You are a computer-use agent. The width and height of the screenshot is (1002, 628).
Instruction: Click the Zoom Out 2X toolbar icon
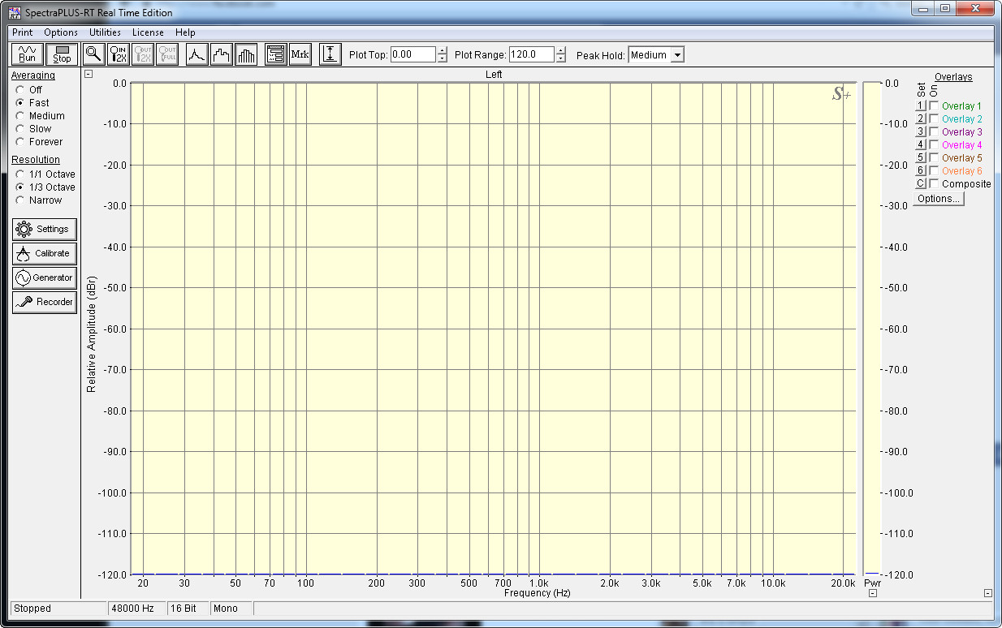click(x=143, y=54)
